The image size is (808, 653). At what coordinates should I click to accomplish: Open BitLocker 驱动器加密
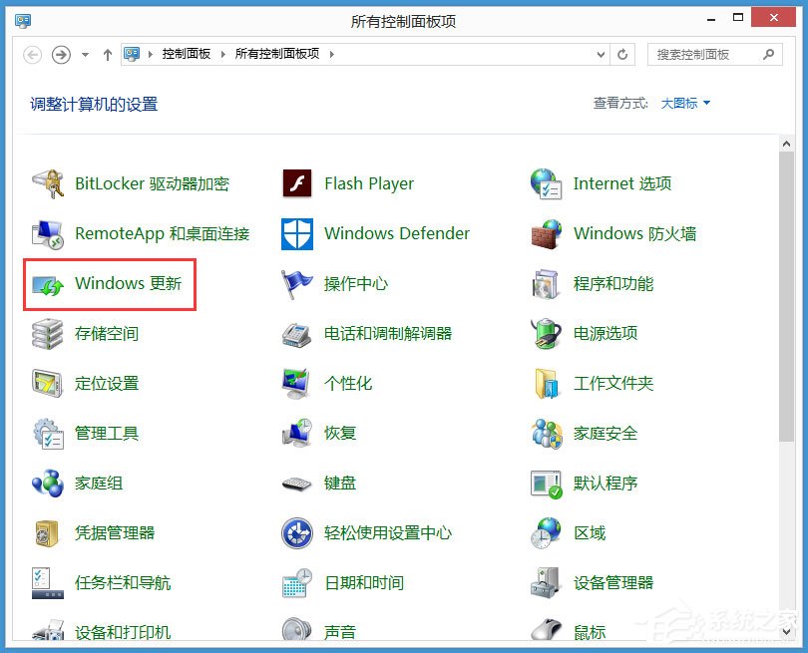click(153, 184)
